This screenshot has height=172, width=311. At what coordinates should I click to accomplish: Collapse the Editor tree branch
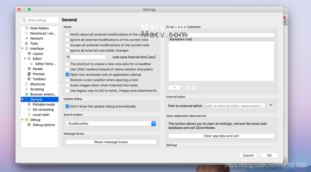(25, 59)
